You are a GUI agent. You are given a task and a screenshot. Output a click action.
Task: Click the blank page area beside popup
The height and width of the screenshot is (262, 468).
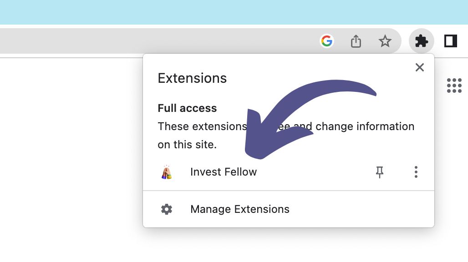[68, 159]
